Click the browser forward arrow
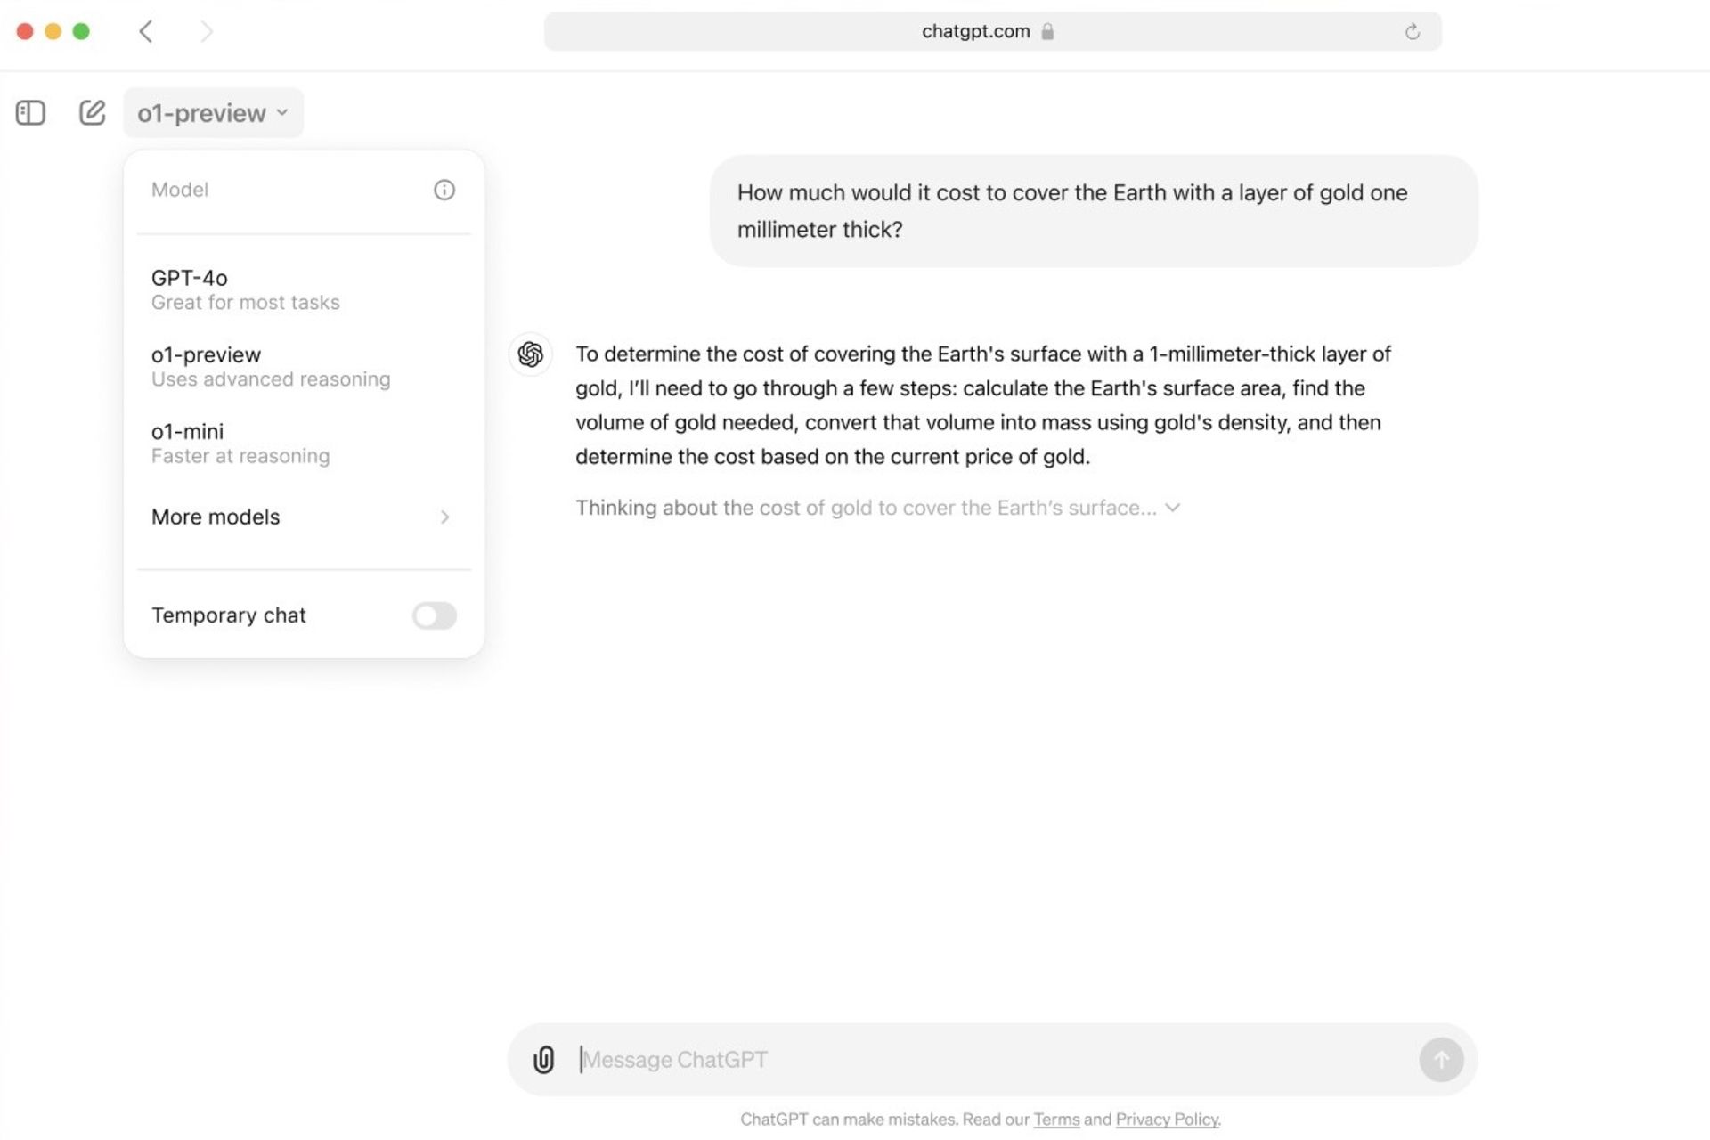This screenshot has width=1710, height=1140. coord(207,32)
